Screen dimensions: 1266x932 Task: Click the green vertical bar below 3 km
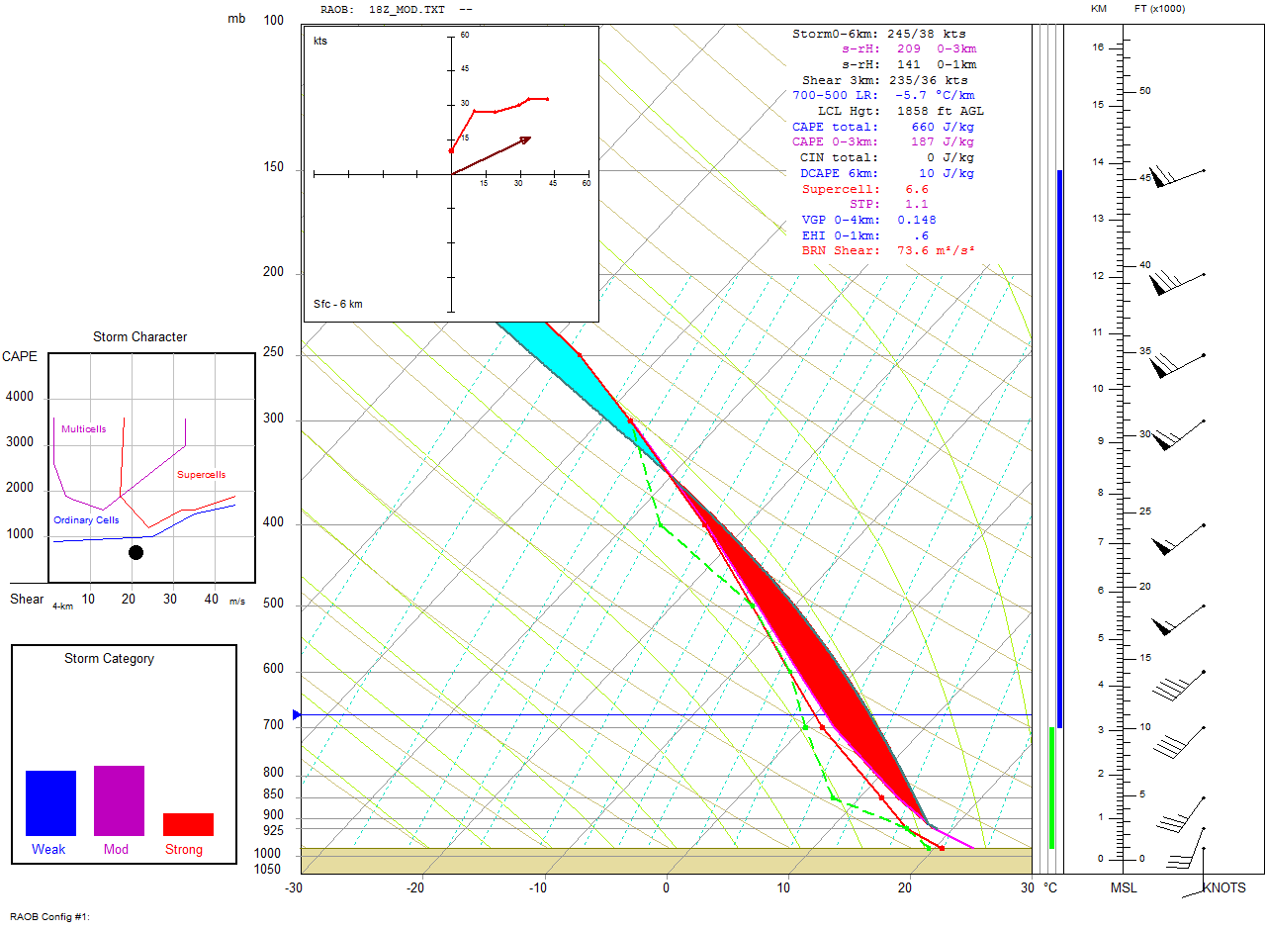click(x=1051, y=787)
